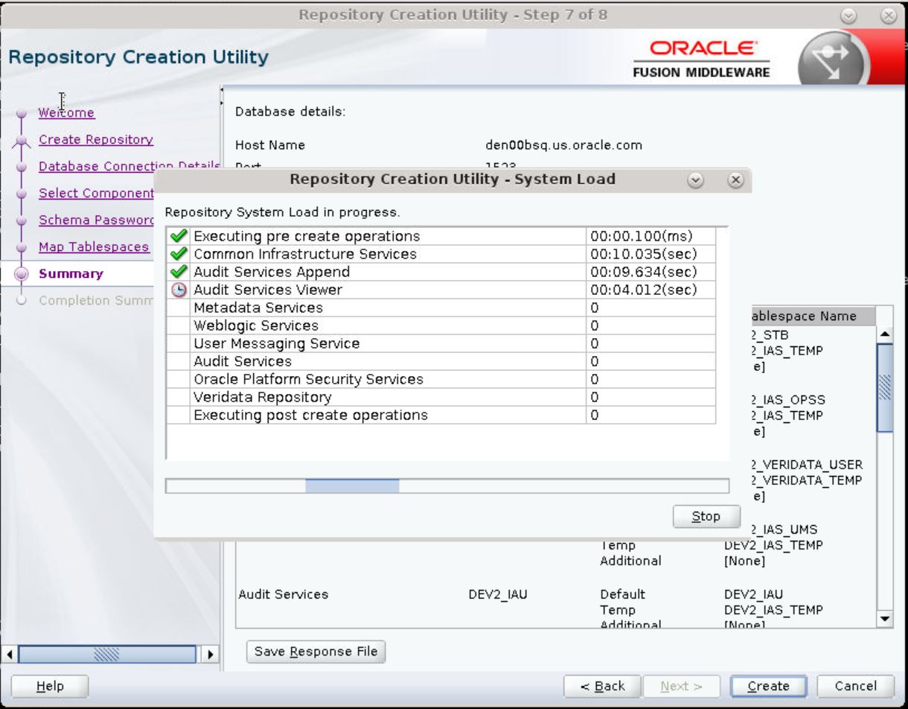
Task: Click the summary table scroll-up arrow
Action: click(x=885, y=334)
